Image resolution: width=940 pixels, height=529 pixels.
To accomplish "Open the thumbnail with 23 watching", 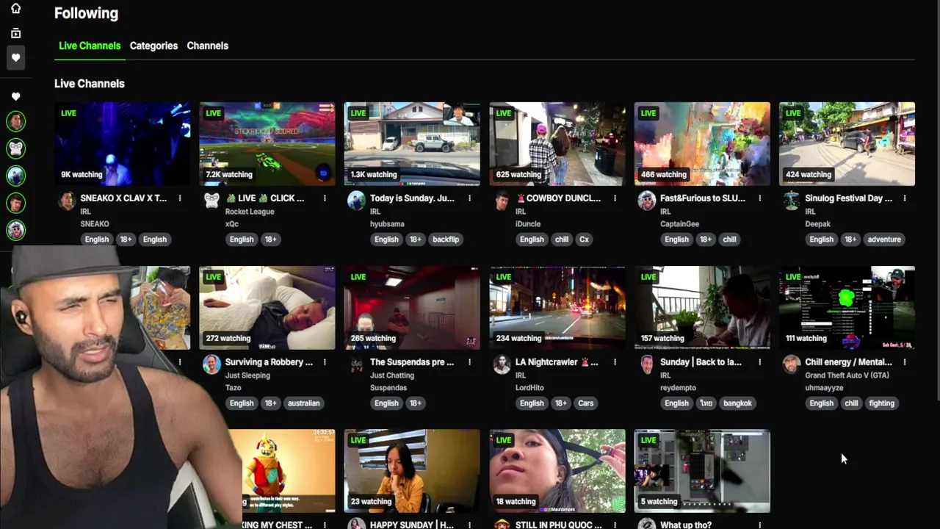I will pos(412,471).
